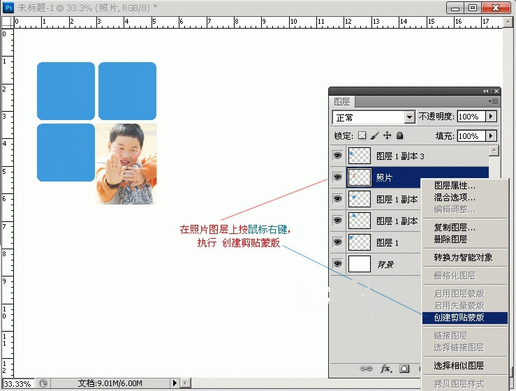Click the 链接图层 menu entry
The height and width of the screenshot is (391, 516).
pyautogui.click(x=450, y=336)
